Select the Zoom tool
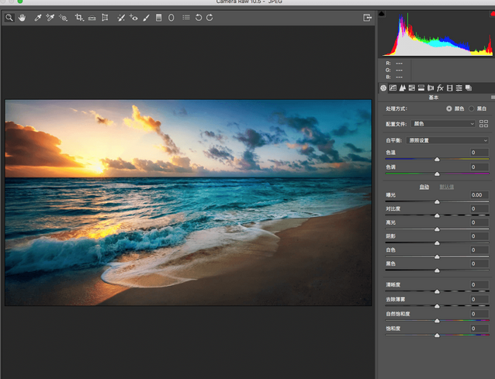This screenshot has width=495, height=379. point(9,18)
